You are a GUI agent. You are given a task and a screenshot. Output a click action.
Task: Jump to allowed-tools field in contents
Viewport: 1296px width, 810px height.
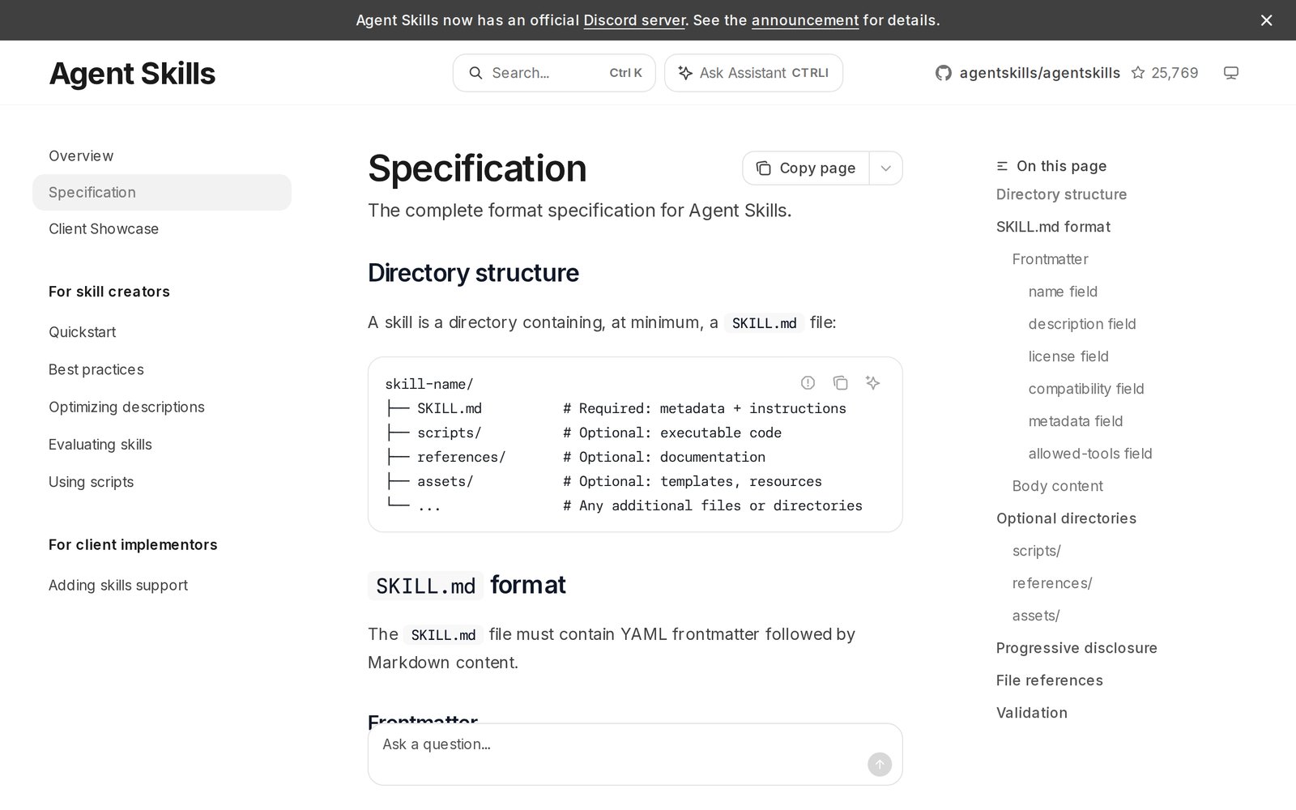click(1090, 454)
